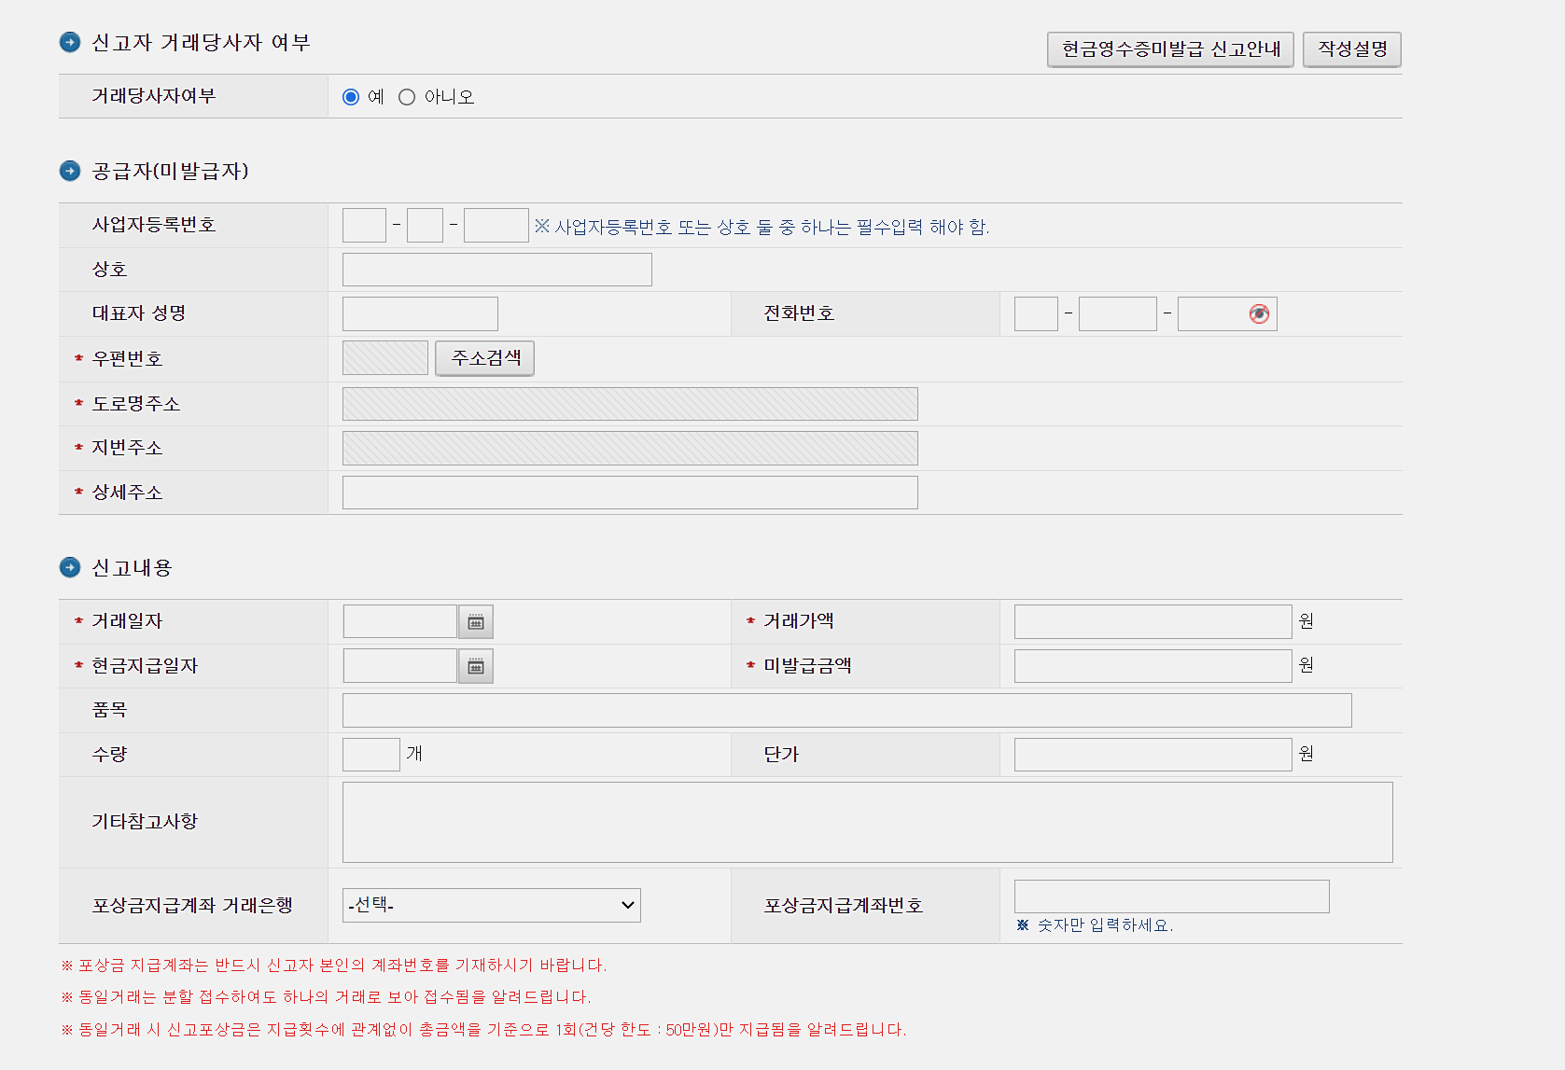This screenshot has height=1070, width=1565.
Task: Select 아니오 radio for 거래당사자여부
Action: coord(407,97)
